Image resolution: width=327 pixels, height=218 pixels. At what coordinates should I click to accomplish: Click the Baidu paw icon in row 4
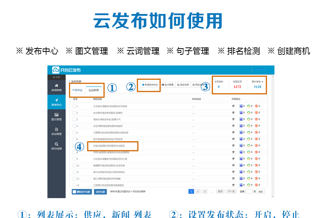(241, 126)
